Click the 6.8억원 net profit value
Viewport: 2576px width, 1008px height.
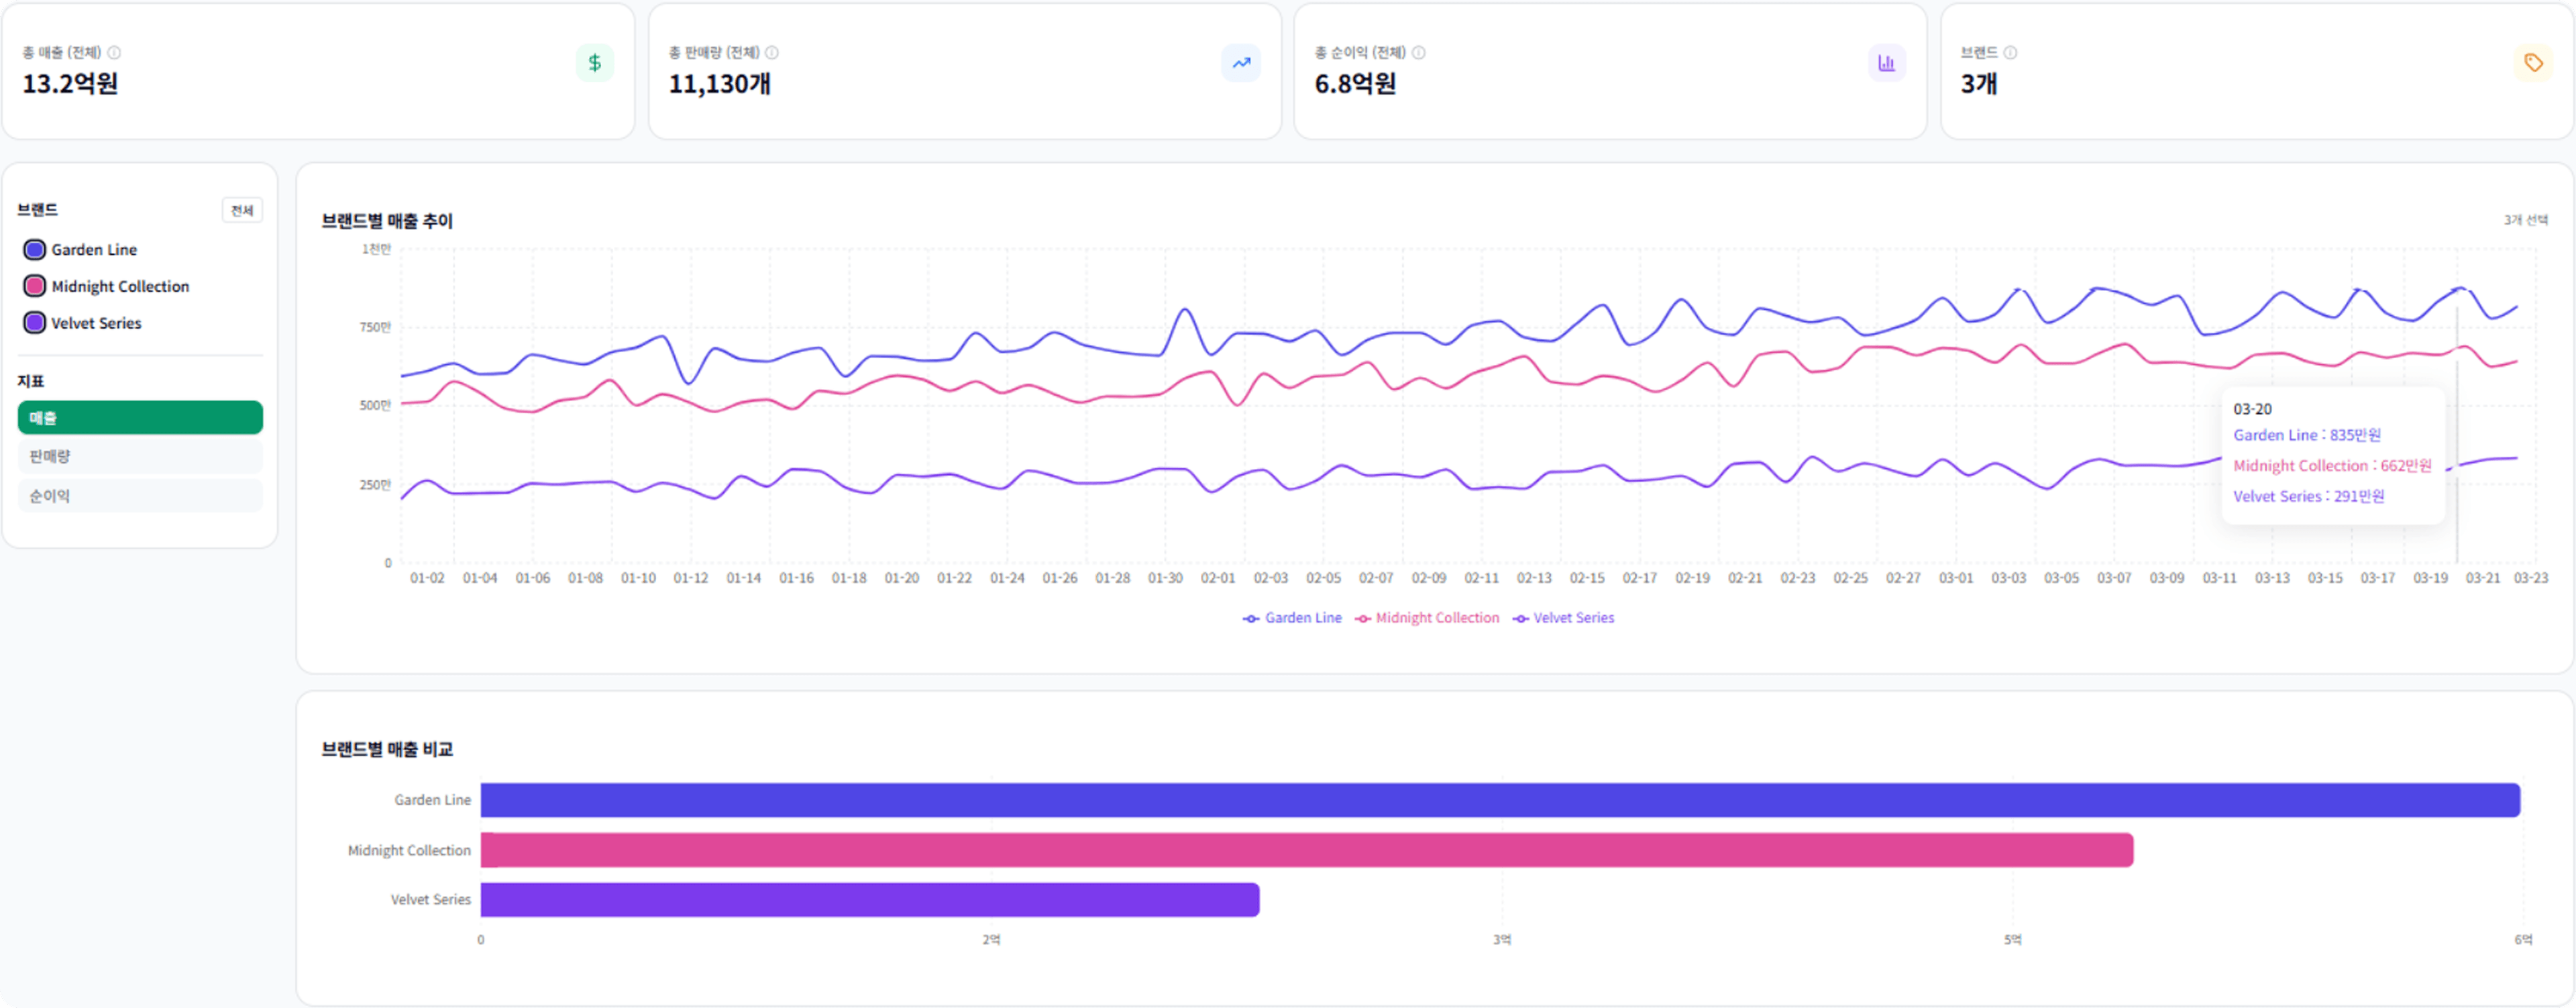[x=1355, y=84]
